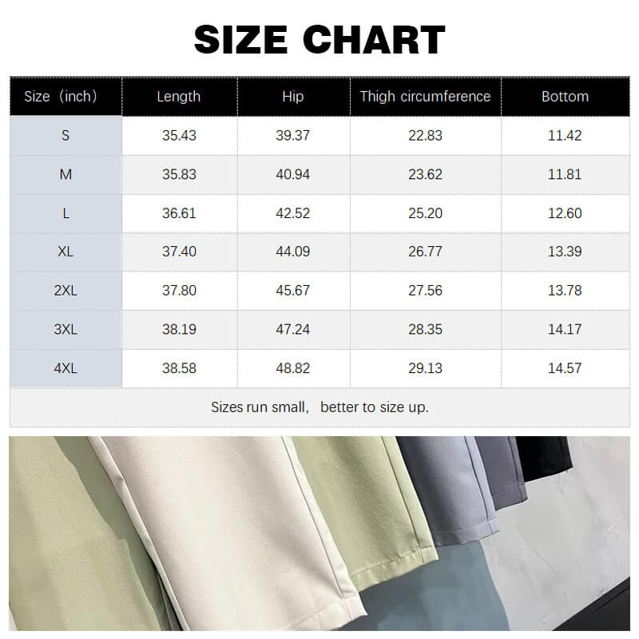Select the Thigh circumference column header
639x639 pixels.
point(425,97)
